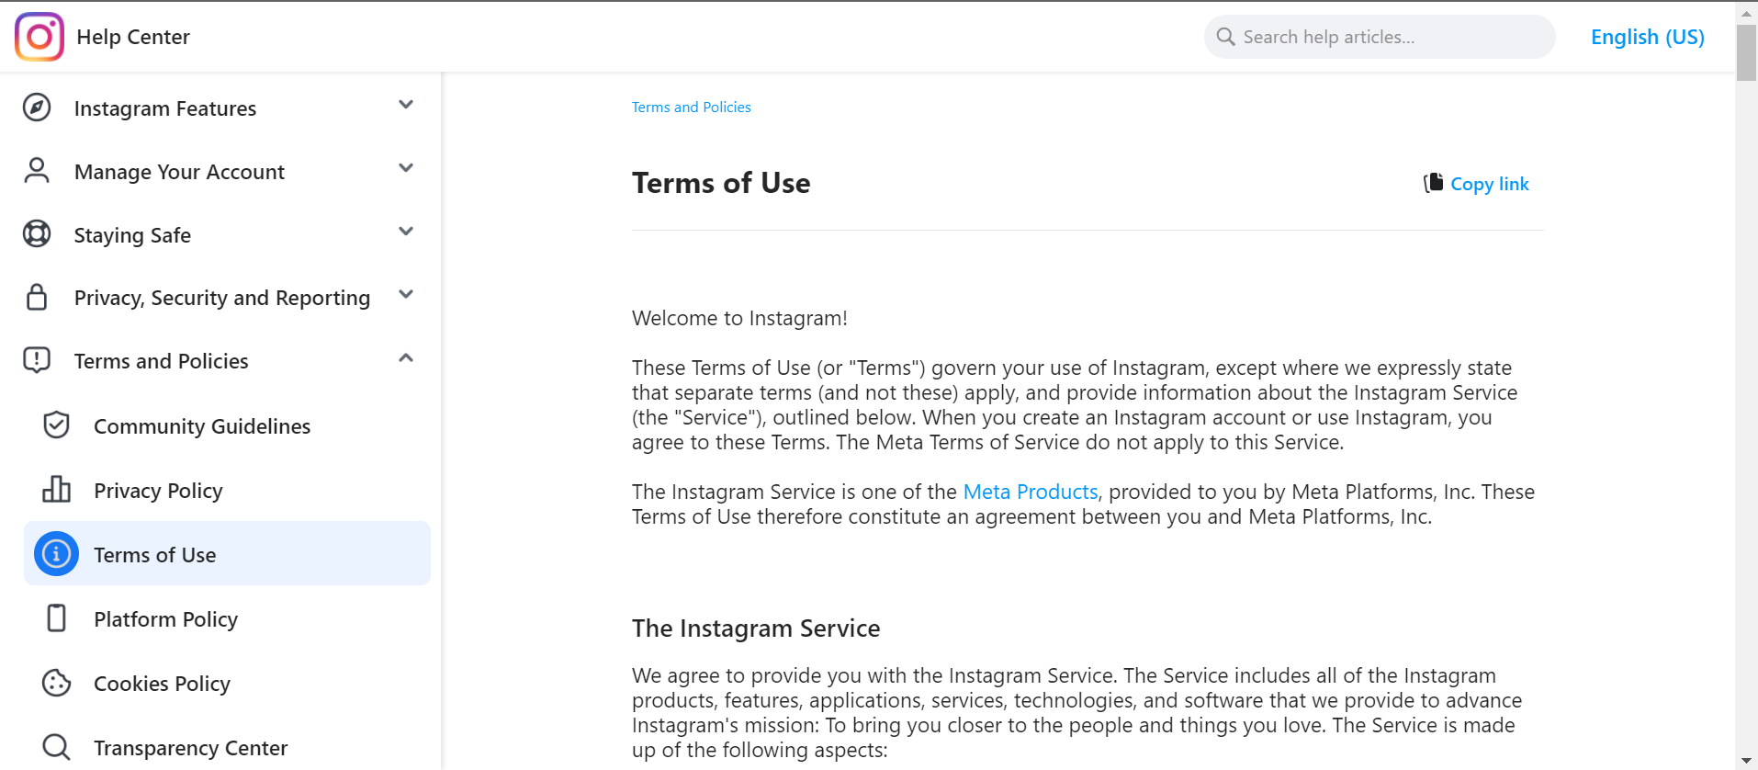The width and height of the screenshot is (1758, 770).
Task: Open the Meta Products link
Action: pos(1030,492)
